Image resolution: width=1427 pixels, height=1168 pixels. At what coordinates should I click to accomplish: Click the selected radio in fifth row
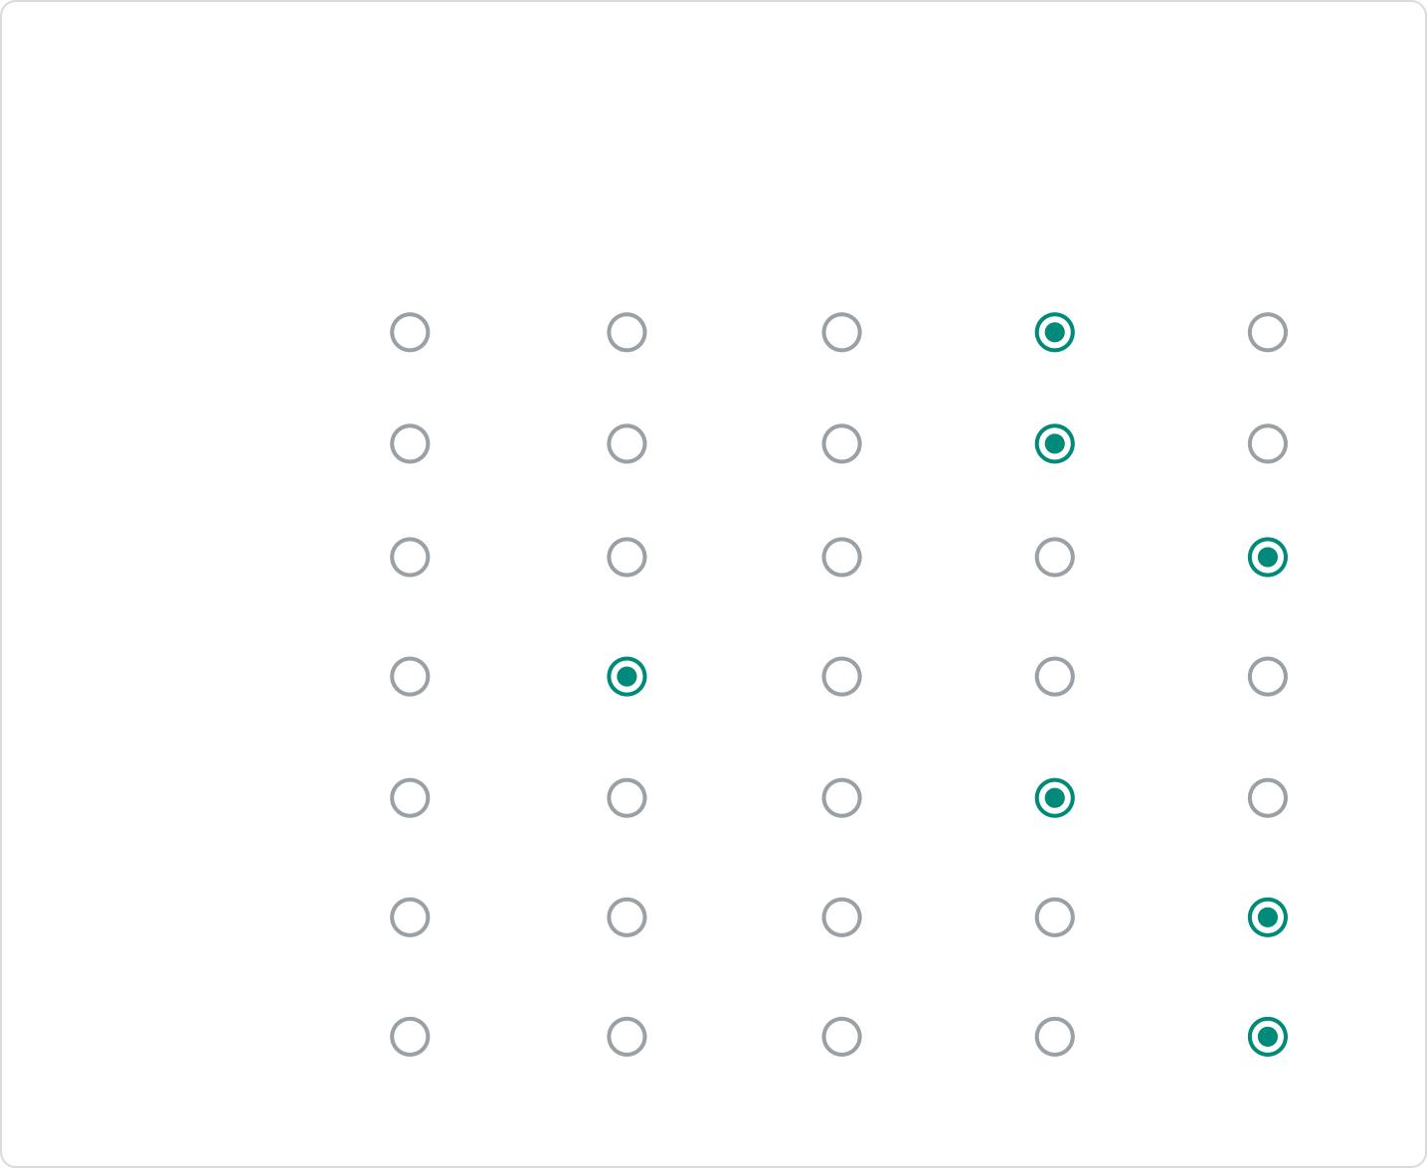click(x=1054, y=798)
